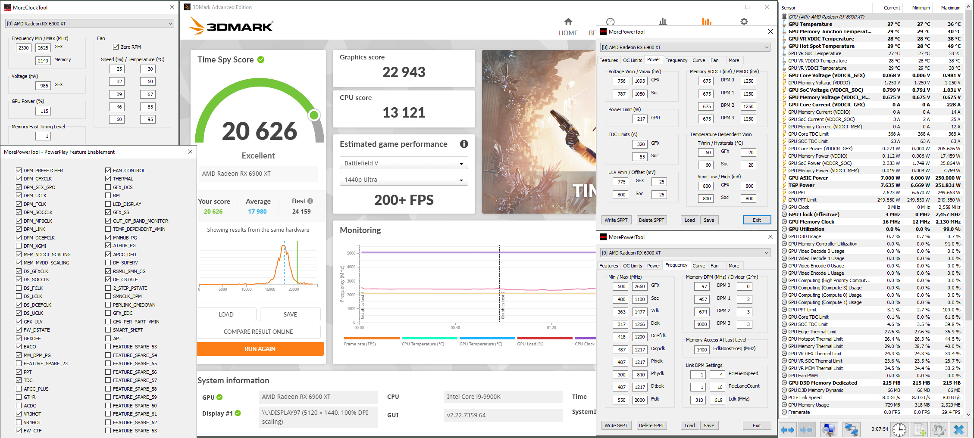This screenshot has width=974, height=438.
Task: Click the FclkBoostFreq 1400 input field
Action: click(702, 350)
